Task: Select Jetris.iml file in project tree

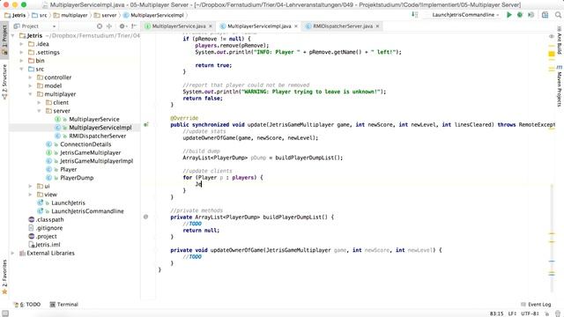Action: pos(48,245)
